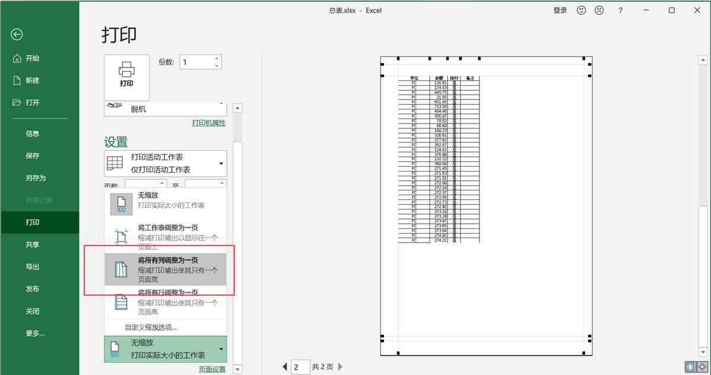Click the smiley face feedback icon
The width and height of the screenshot is (711, 375).
[581, 10]
